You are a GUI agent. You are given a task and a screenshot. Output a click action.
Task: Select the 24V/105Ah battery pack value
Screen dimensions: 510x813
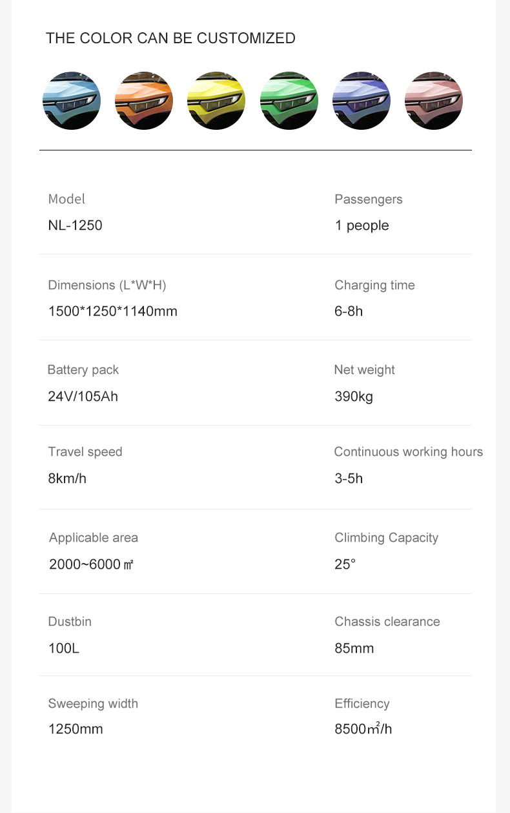[x=83, y=396]
